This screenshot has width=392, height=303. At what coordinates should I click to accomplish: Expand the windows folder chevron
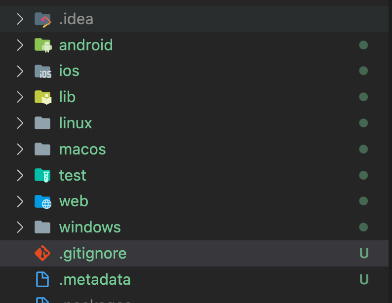[x=20, y=227]
